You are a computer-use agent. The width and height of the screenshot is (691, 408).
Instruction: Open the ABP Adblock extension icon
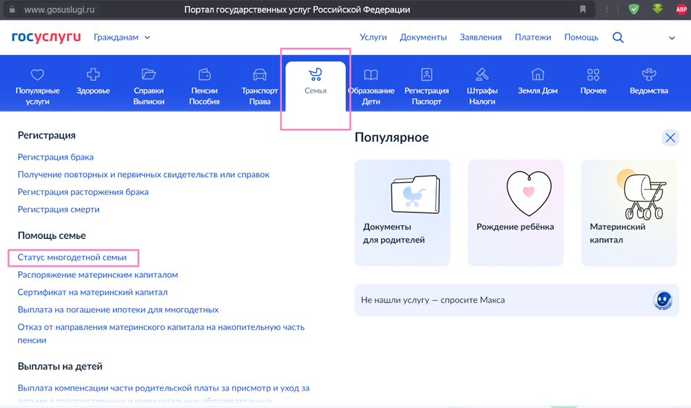click(681, 10)
